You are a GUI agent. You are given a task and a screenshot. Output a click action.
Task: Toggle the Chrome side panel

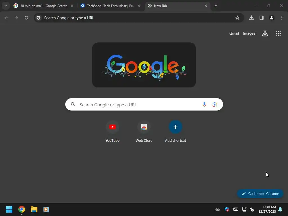(262, 18)
